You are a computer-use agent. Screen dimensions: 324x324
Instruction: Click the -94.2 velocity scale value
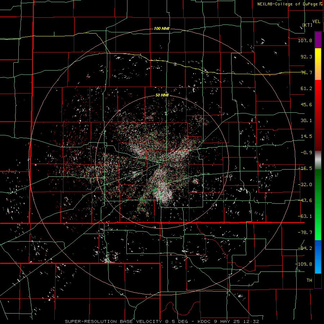(x=305, y=248)
